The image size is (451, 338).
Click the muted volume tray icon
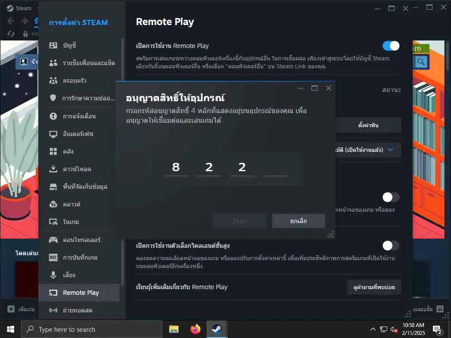(394, 330)
